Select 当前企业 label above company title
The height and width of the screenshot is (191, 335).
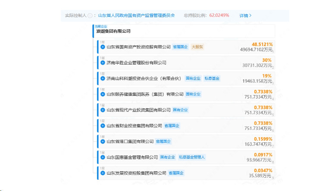[x=101, y=26]
